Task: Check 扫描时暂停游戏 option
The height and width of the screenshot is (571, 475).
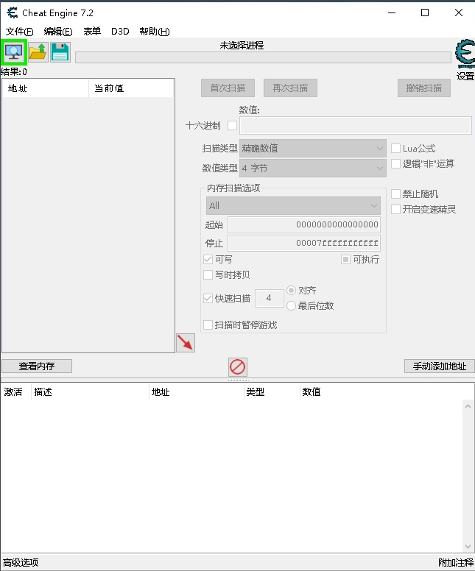Action: point(208,324)
